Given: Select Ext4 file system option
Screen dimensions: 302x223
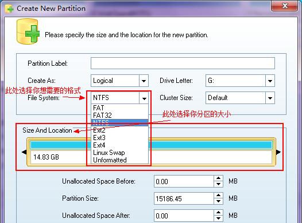Looking at the screenshot, I should pyautogui.click(x=119, y=145).
